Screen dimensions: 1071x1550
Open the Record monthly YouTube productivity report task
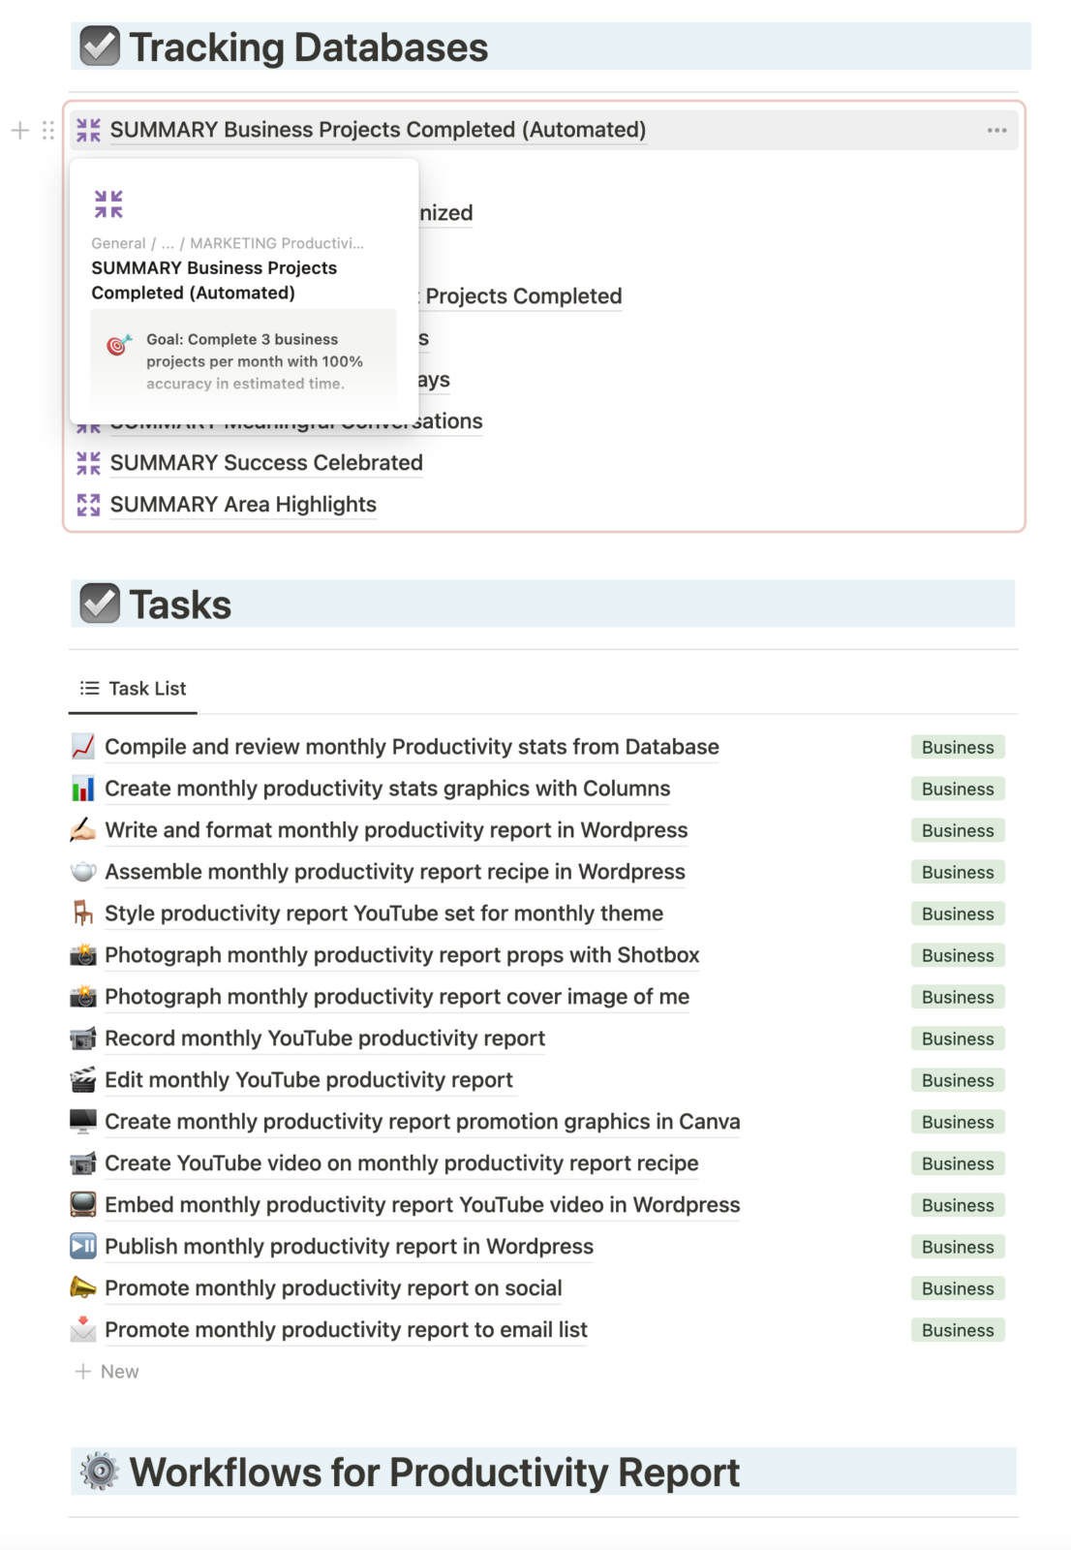click(324, 1038)
